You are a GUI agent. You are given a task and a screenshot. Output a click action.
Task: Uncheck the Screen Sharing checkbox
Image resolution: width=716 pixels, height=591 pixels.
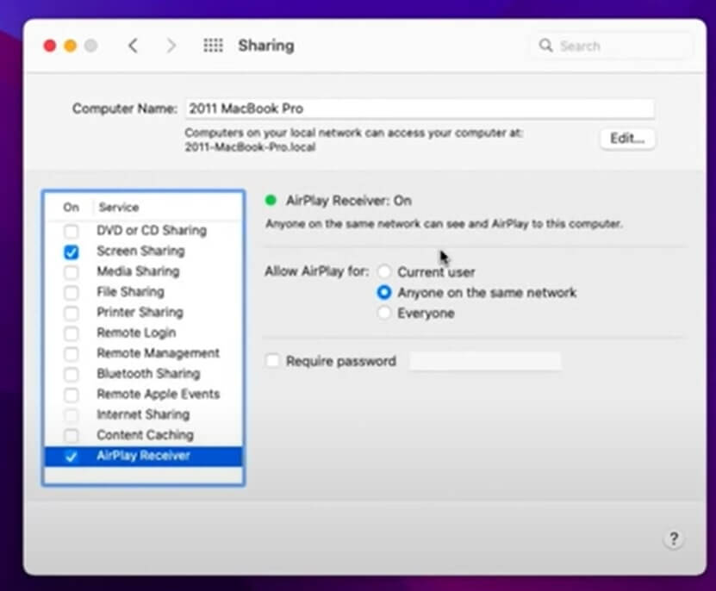coord(72,252)
